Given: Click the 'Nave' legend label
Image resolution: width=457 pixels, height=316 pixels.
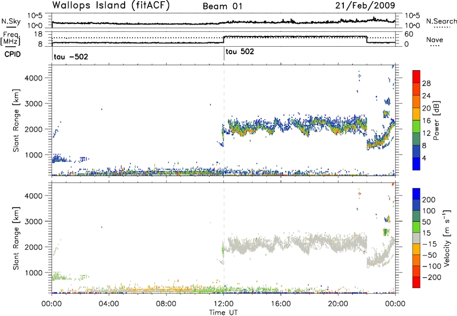Looking at the screenshot, I should 435,40.
